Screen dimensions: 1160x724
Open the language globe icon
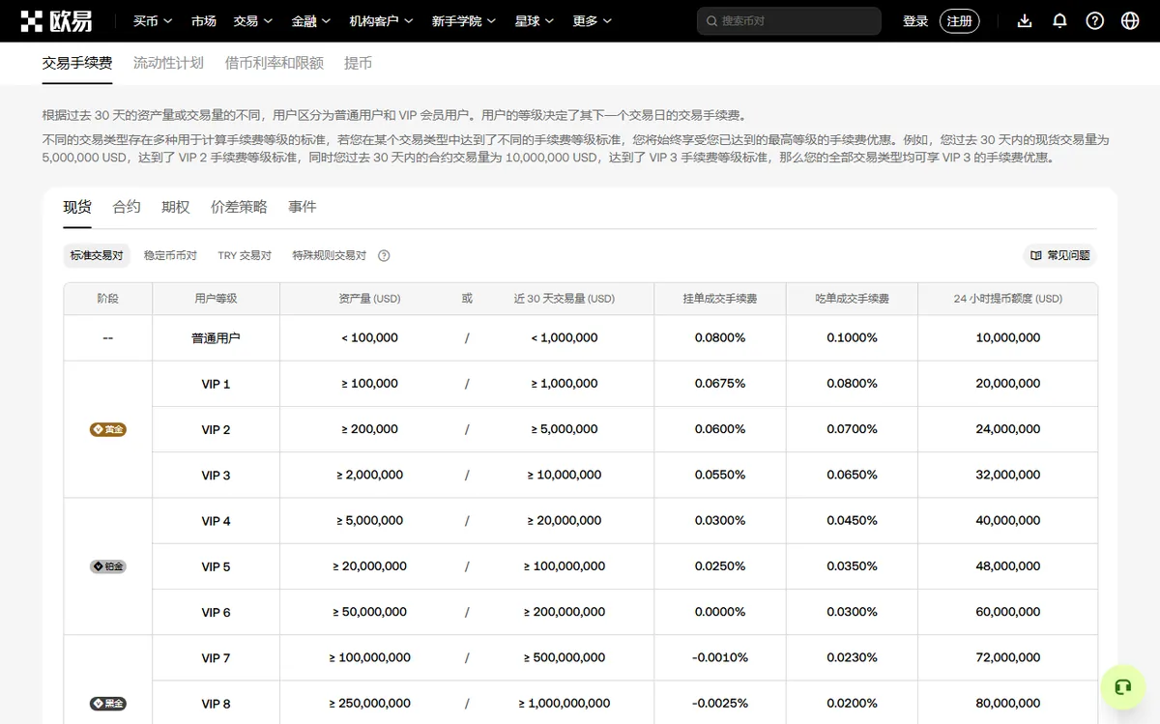(x=1129, y=20)
